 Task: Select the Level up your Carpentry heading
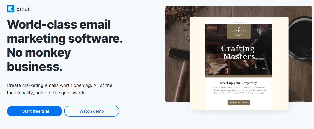tap(238, 83)
